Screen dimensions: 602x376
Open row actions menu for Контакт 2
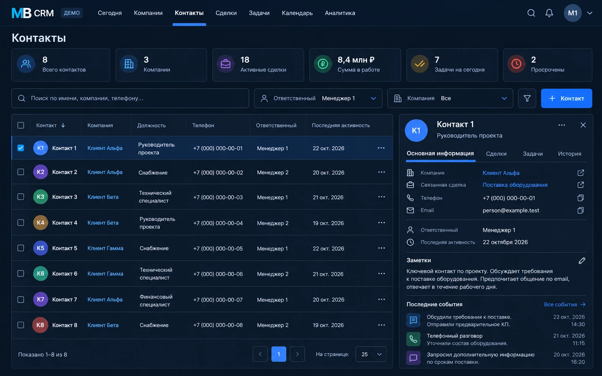click(381, 172)
